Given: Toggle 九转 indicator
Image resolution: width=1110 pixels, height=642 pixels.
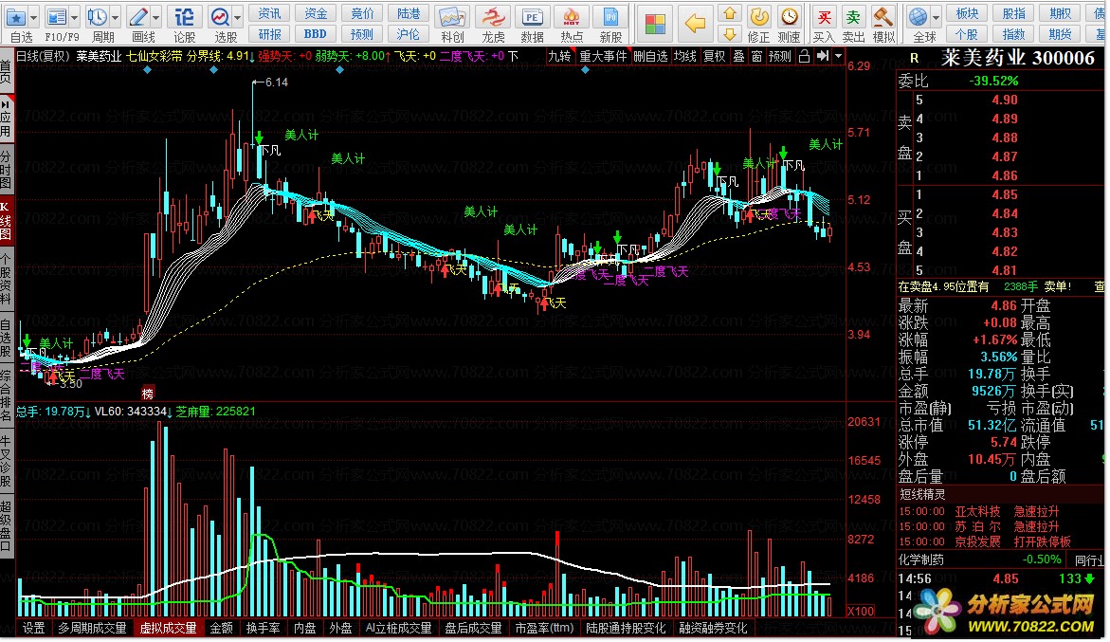Looking at the screenshot, I should (x=560, y=56).
